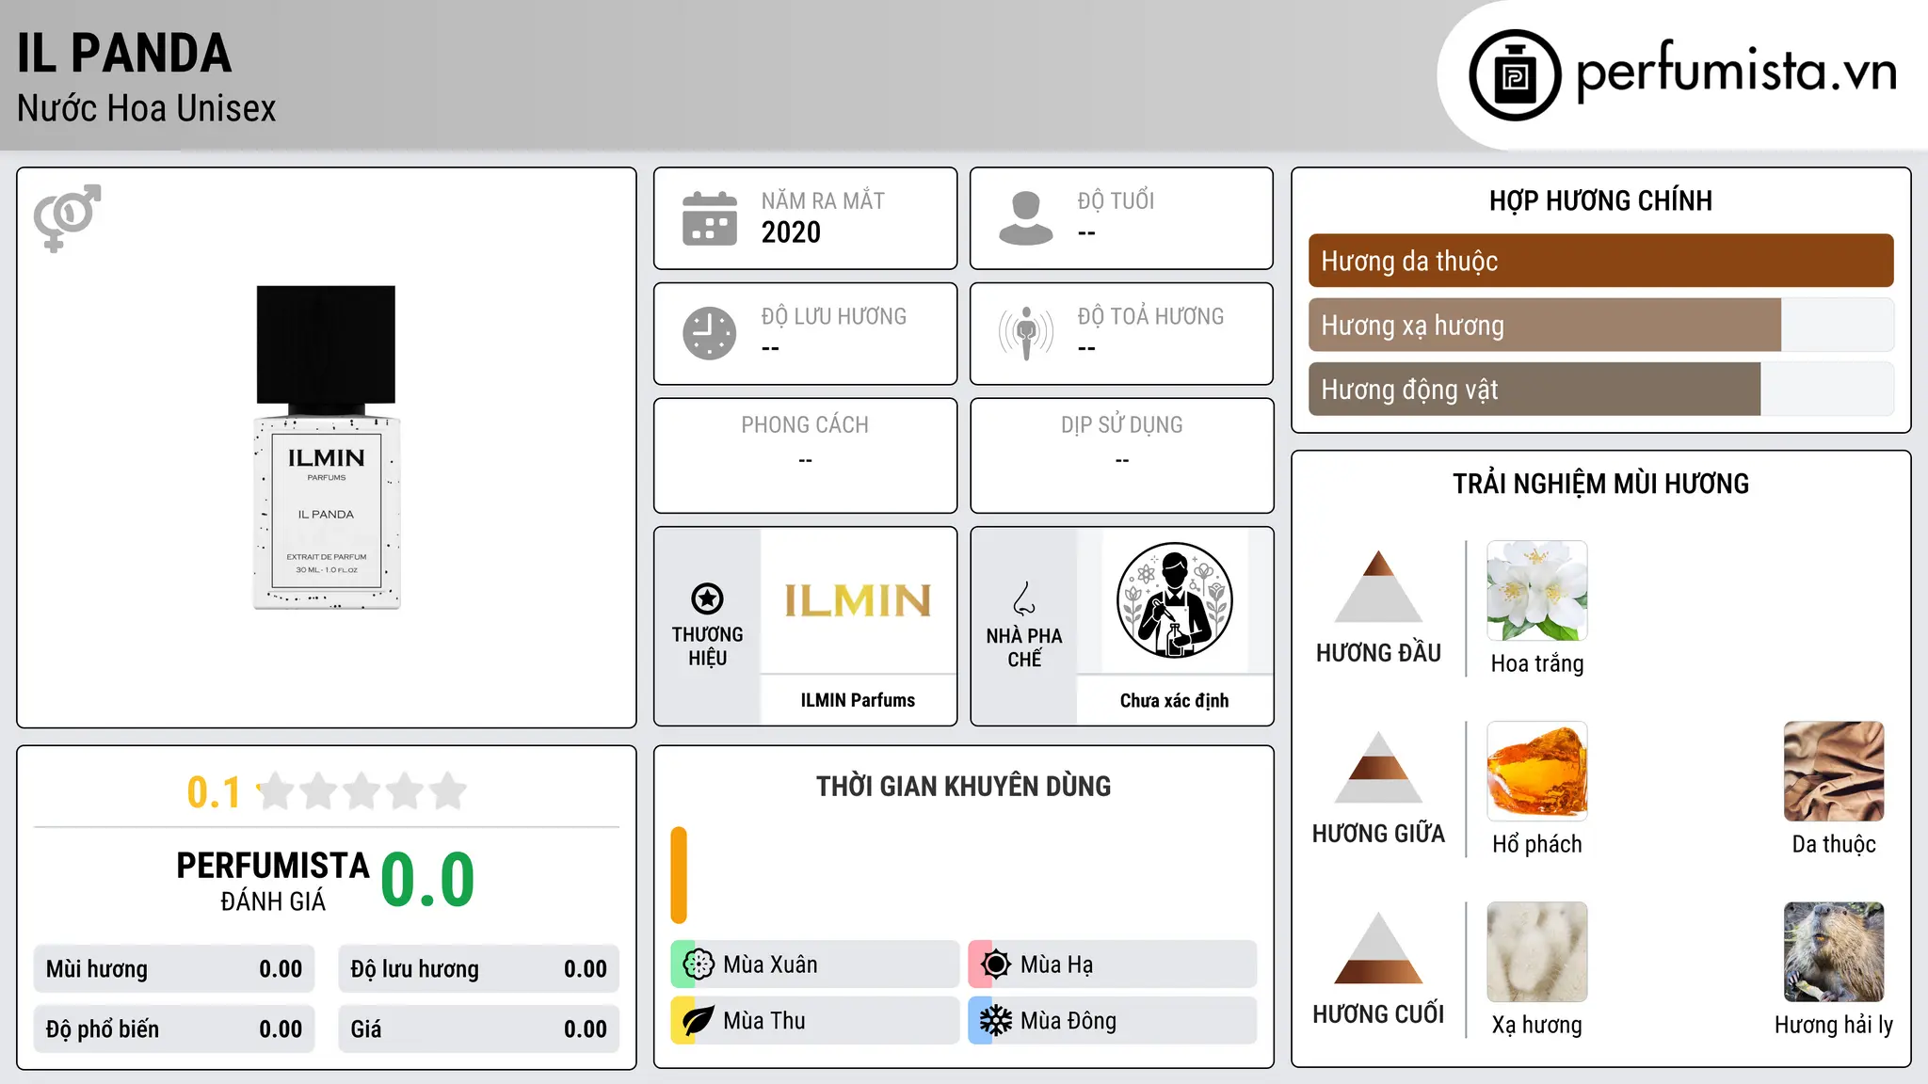Click the Dịp sử dụng label
This screenshot has width=1928, height=1084.
1121,425
